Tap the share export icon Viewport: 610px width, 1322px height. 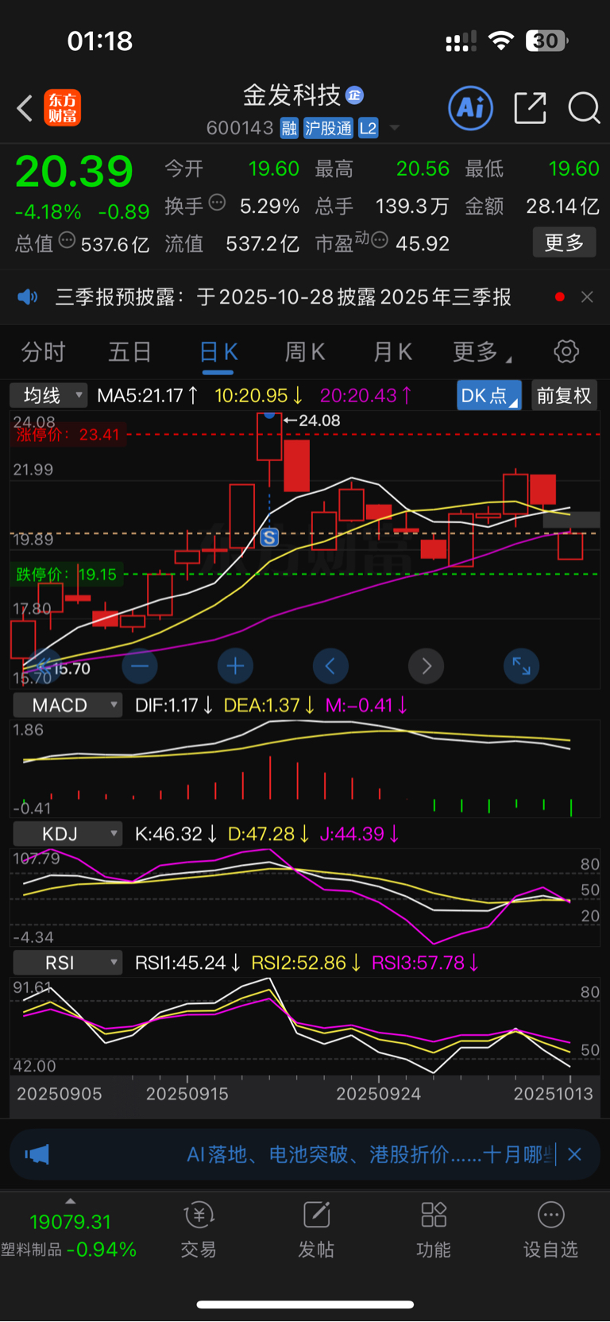531,107
